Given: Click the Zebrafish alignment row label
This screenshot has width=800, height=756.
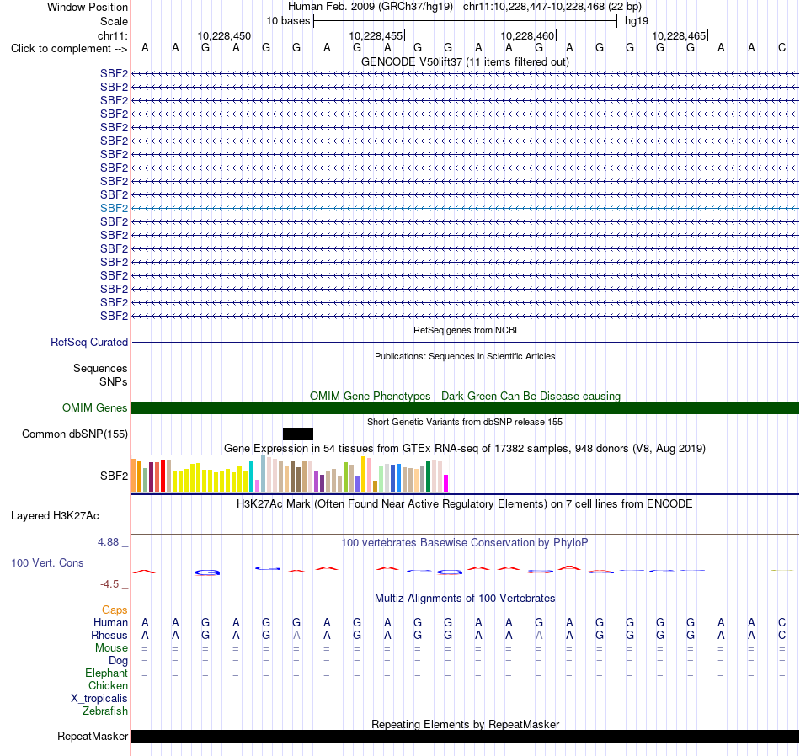Looking at the screenshot, I should click(x=105, y=711).
